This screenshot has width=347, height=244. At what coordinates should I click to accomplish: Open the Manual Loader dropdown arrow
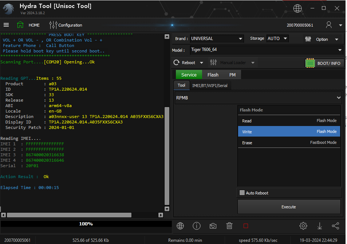(x=253, y=63)
